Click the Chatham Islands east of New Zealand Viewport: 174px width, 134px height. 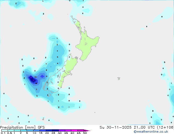119,78
